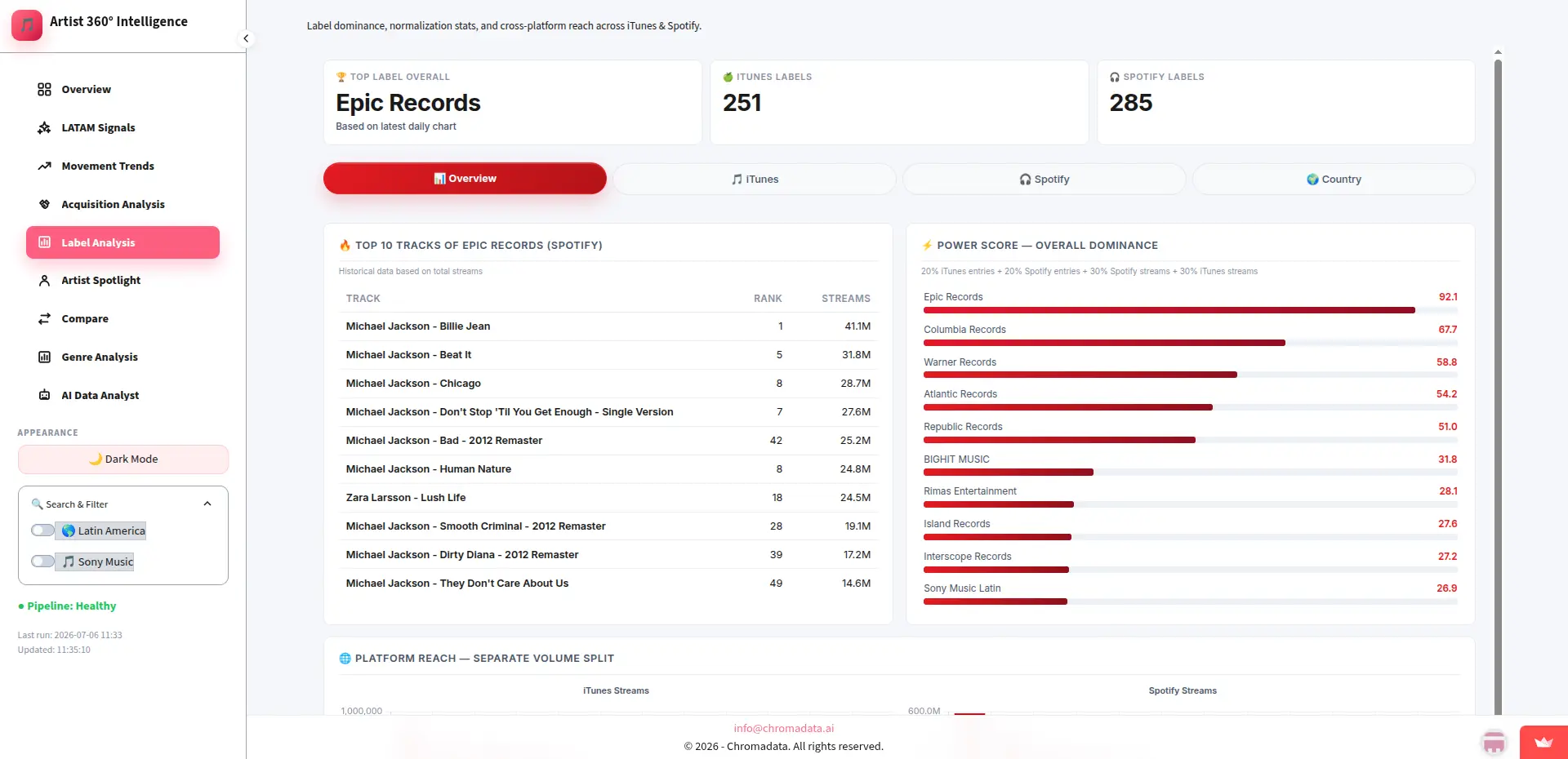Click the info@chromadata.ai email link

(784, 728)
